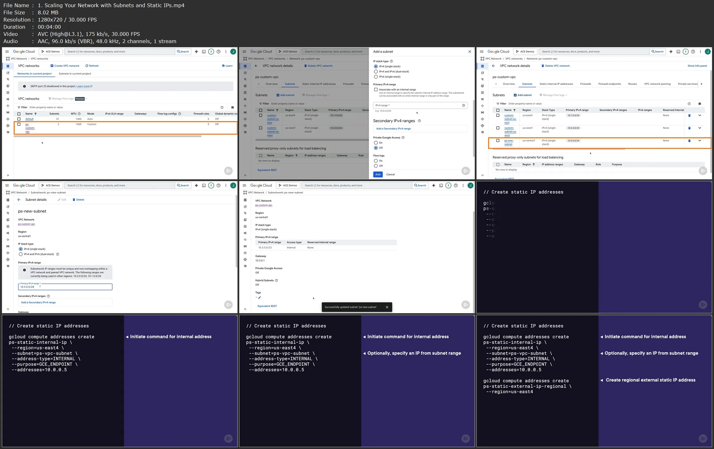The image size is (714, 449).
Task: Click the Refresh button beside Create VPC network
Action: pos(92,66)
